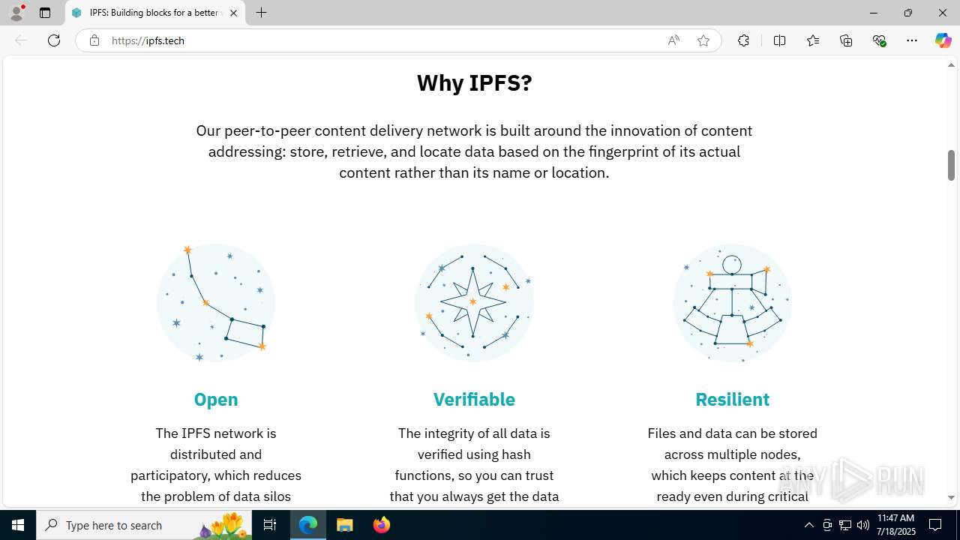Click the Edge taskbar icon
This screenshot has width=960, height=540.
coord(308,525)
